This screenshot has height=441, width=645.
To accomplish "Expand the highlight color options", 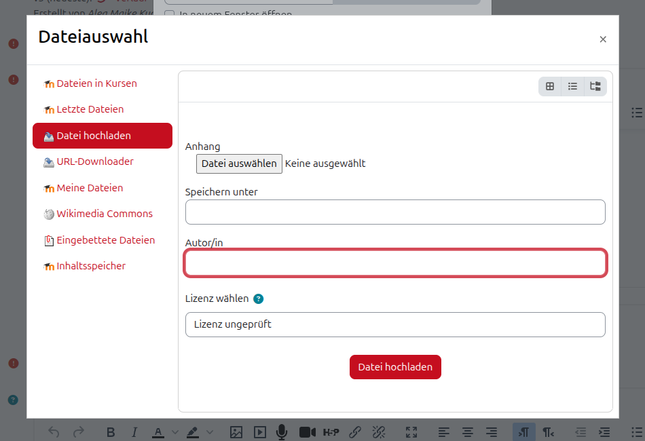I will [x=210, y=432].
